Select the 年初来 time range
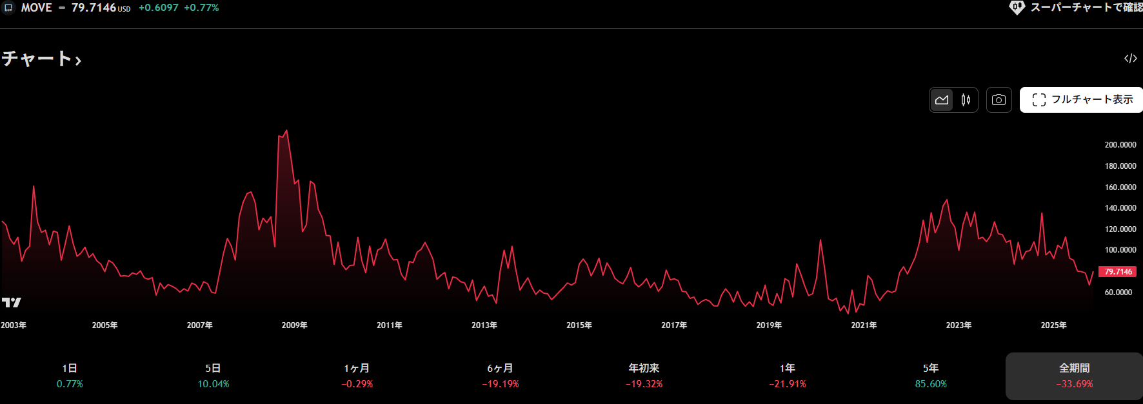The image size is (1143, 404). coord(644,376)
